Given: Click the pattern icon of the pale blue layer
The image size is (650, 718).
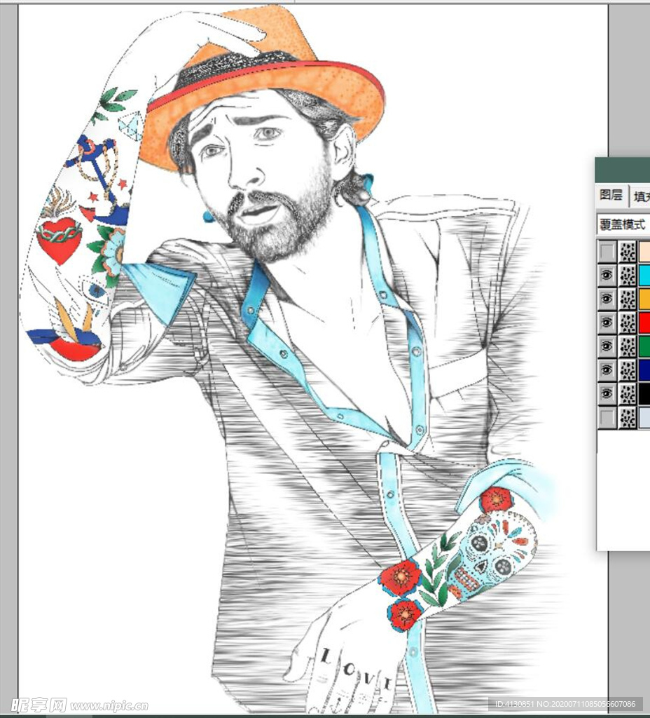Looking at the screenshot, I should [x=628, y=419].
